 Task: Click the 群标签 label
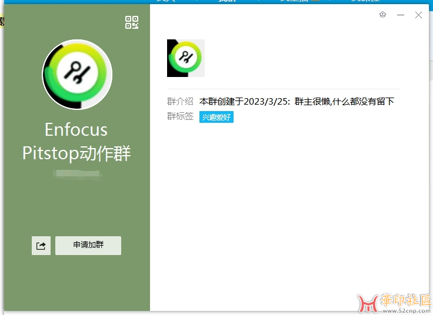tap(180, 116)
